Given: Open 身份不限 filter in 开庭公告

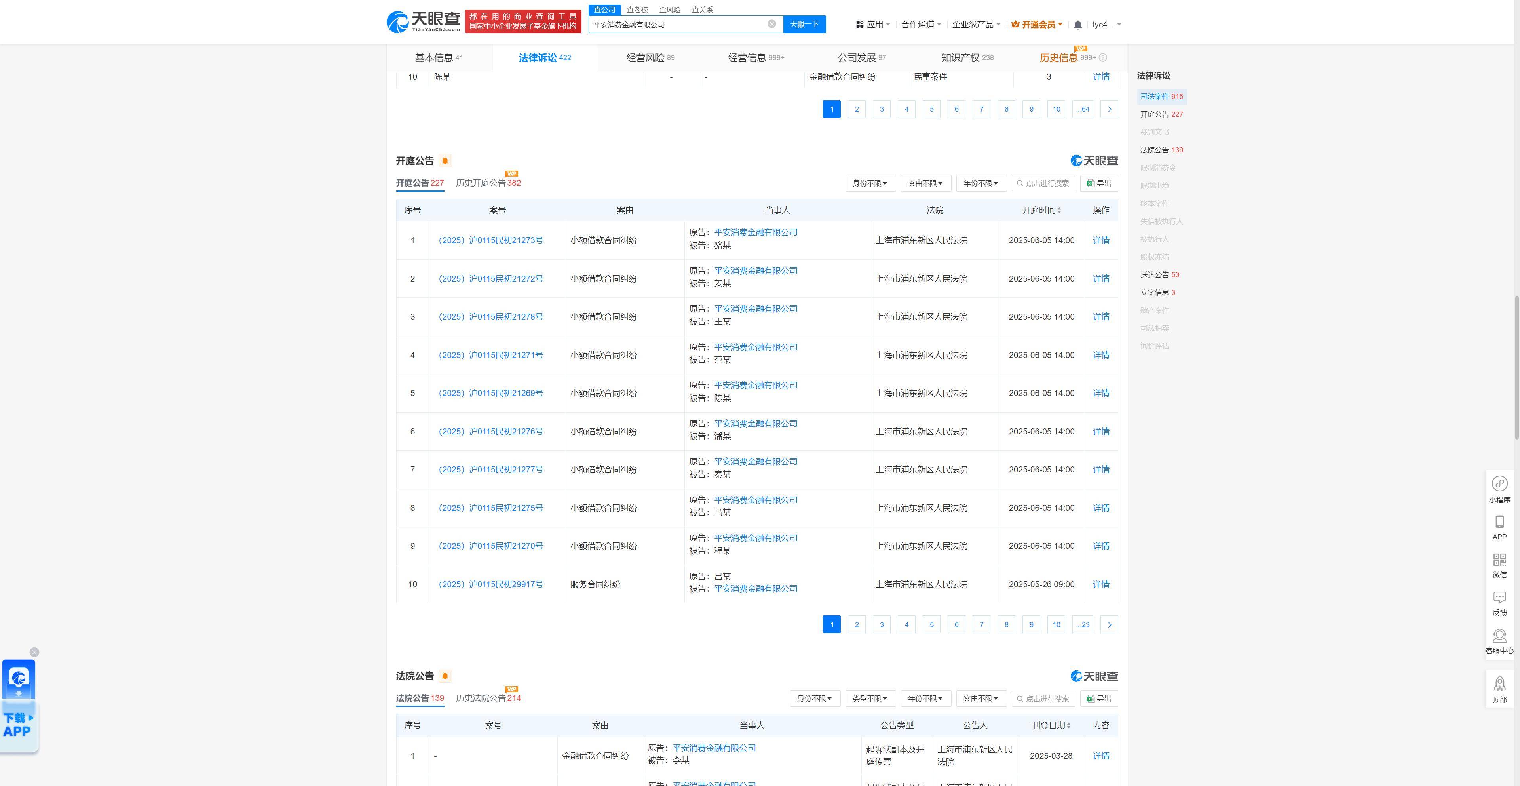Looking at the screenshot, I should pos(870,183).
